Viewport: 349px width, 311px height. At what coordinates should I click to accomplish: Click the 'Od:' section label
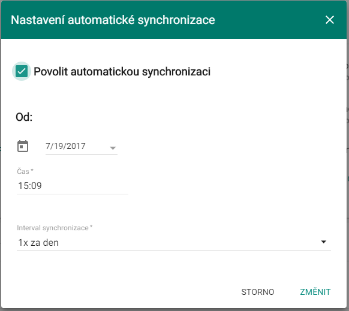click(24, 117)
